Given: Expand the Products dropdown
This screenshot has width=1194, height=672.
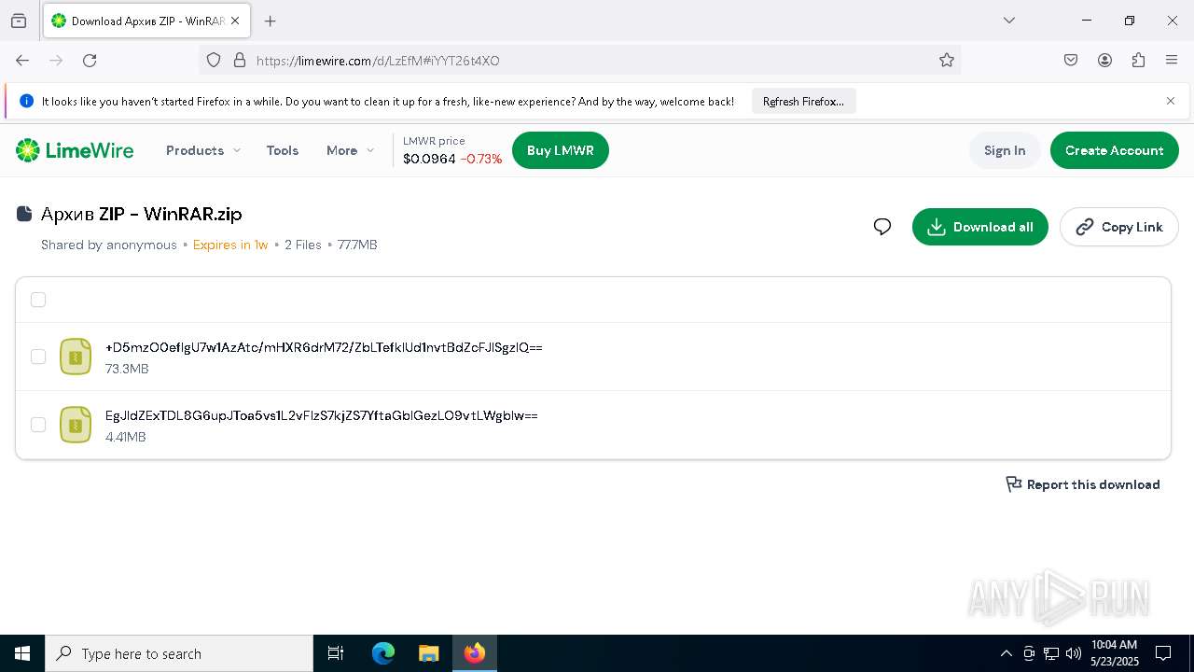Looking at the screenshot, I should [203, 150].
